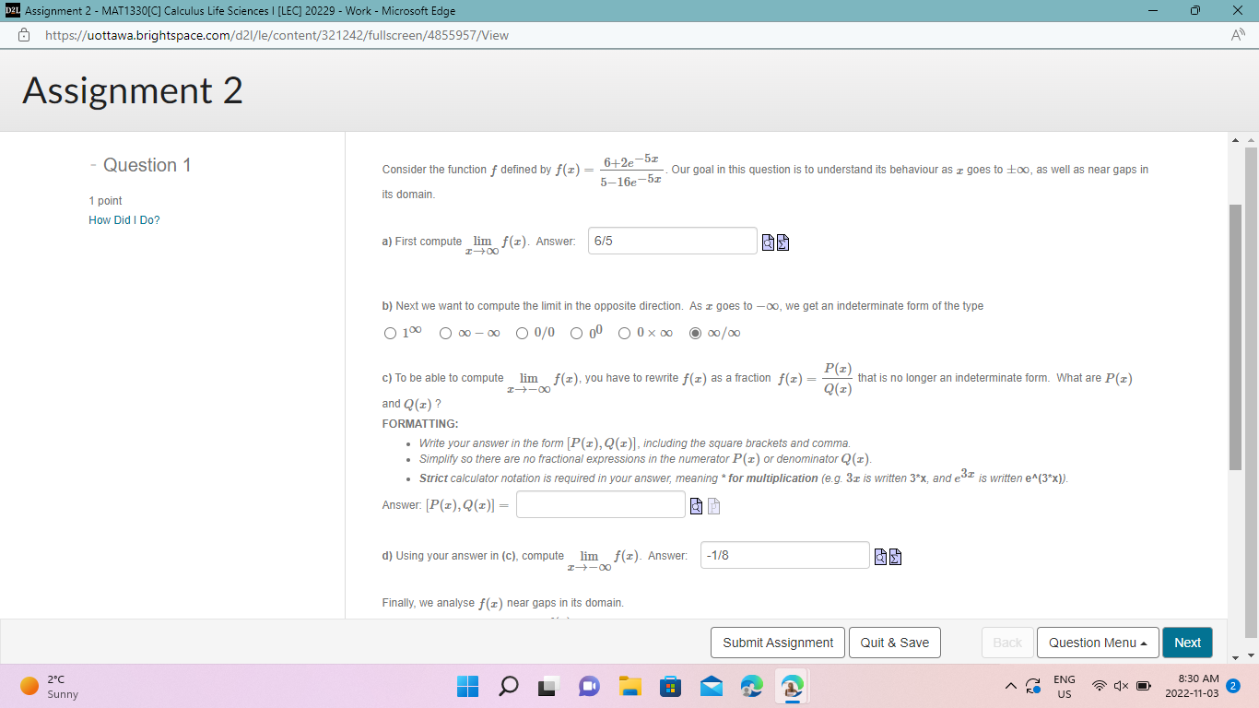Open Outlook Mail from the taskbar
Image resolution: width=1259 pixels, height=708 pixels.
[x=711, y=686]
